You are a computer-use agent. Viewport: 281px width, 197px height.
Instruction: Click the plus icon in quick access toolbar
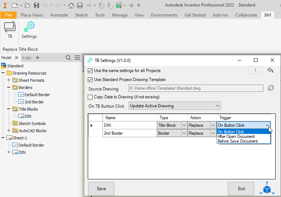point(131,5)
